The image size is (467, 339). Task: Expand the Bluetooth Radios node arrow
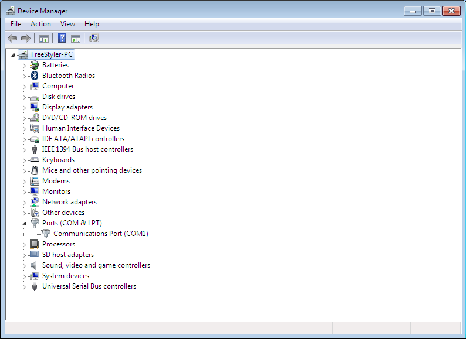24,76
